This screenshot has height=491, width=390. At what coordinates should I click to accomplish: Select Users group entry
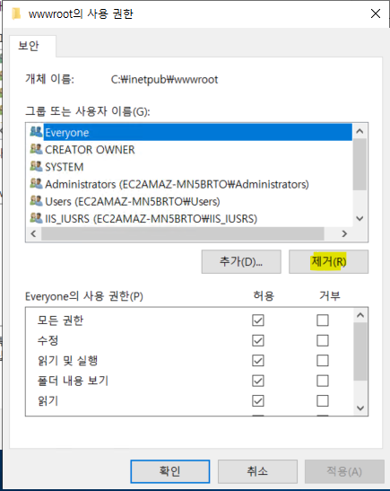pyautogui.click(x=133, y=201)
